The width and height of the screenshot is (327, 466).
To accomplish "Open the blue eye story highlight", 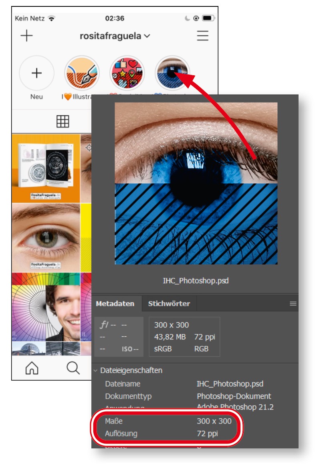I will (x=172, y=73).
